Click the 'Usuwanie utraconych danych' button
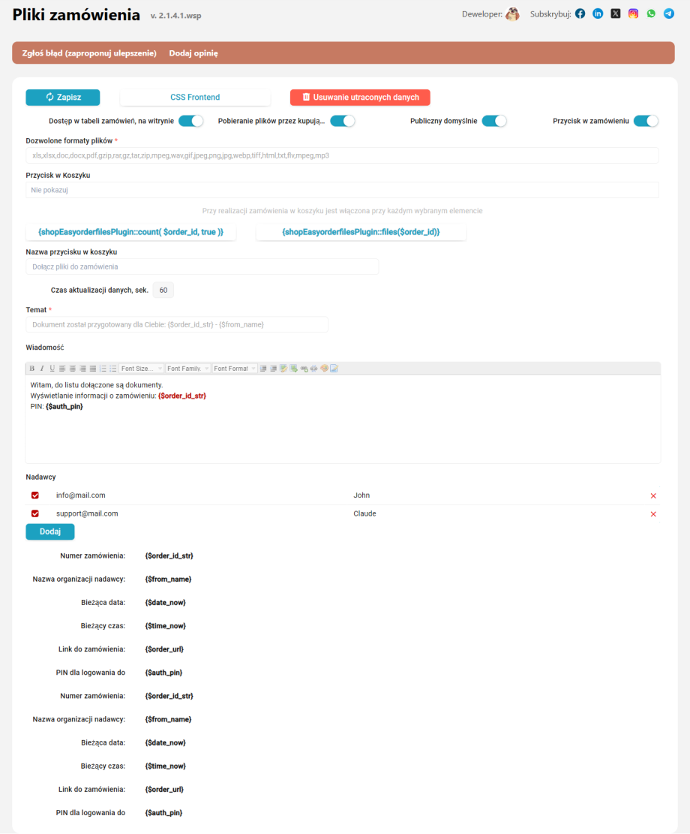This screenshot has width=690, height=834. [x=360, y=98]
